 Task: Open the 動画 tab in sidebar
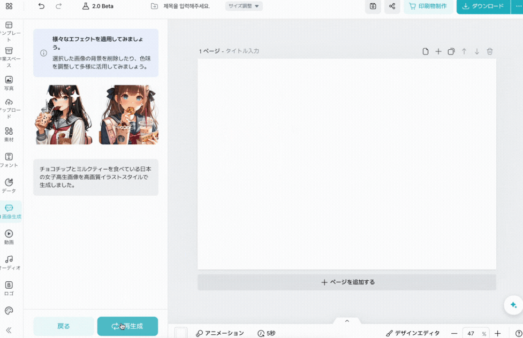click(9, 237)
